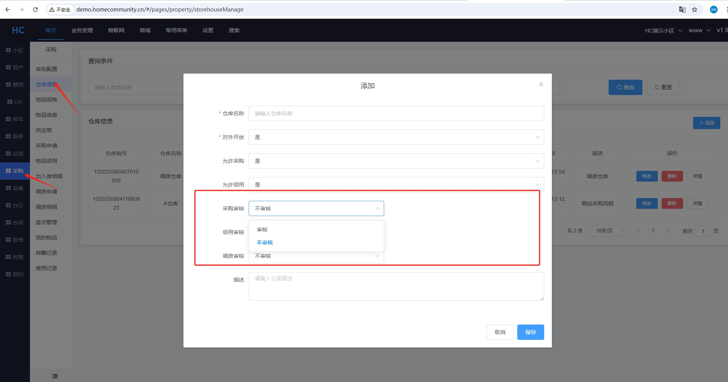The height and width of the screenshot is (382, 728).
Task: Choose 审核 option in the list
Action: click(316, 230)
